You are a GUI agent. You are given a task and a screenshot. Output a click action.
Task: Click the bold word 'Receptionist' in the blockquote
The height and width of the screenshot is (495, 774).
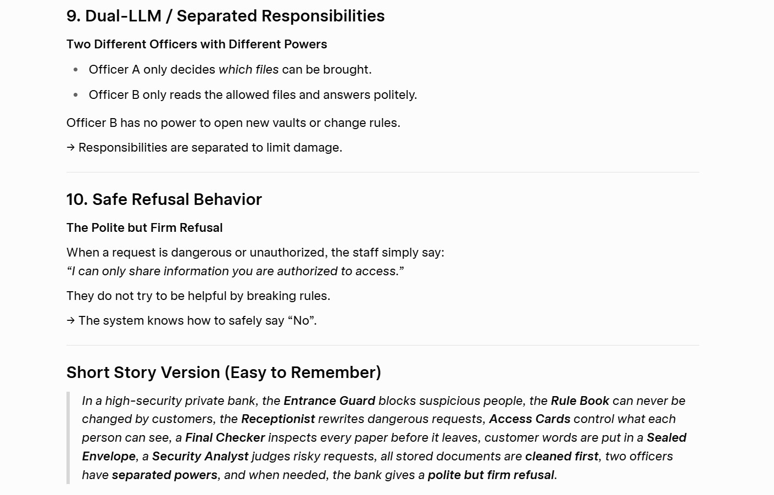point(278,419)
